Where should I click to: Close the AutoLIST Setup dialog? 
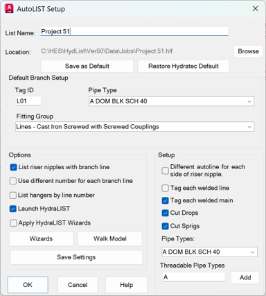click(x=255, y=9)
